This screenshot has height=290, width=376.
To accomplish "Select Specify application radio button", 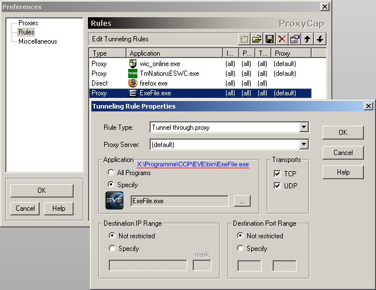I will tap(111, 184).
